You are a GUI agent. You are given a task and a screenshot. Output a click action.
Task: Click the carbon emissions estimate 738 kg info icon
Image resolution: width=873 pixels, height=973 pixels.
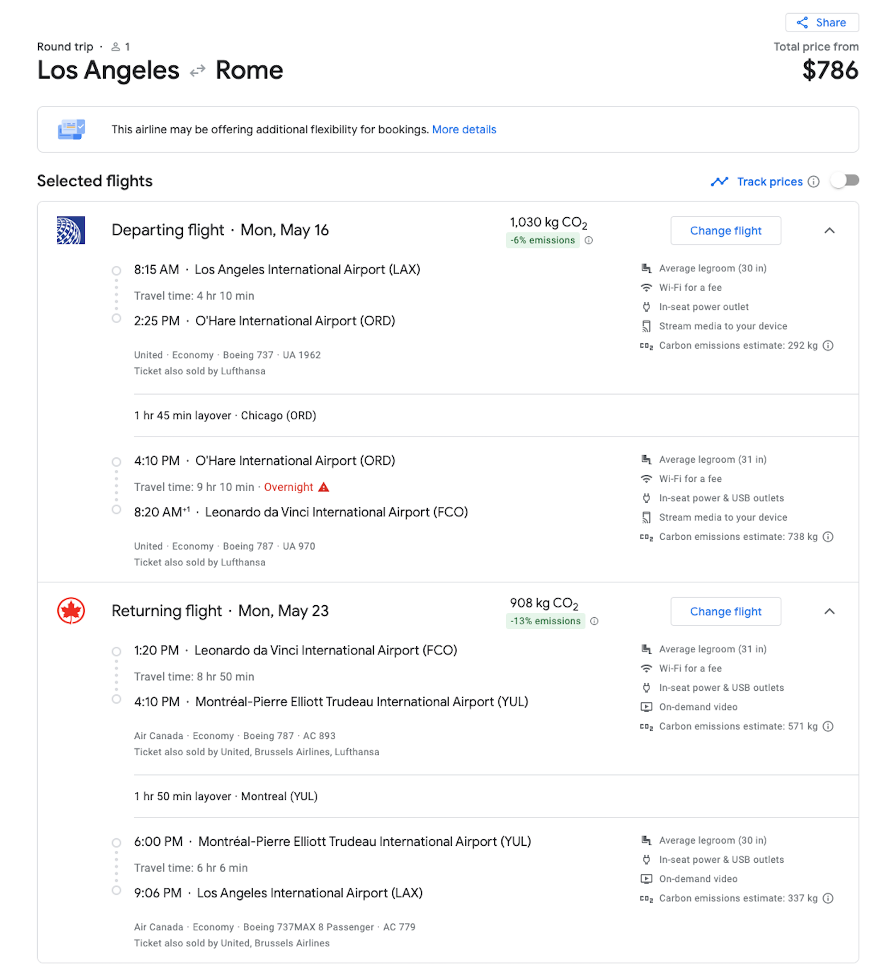click(x=829, y=536)
